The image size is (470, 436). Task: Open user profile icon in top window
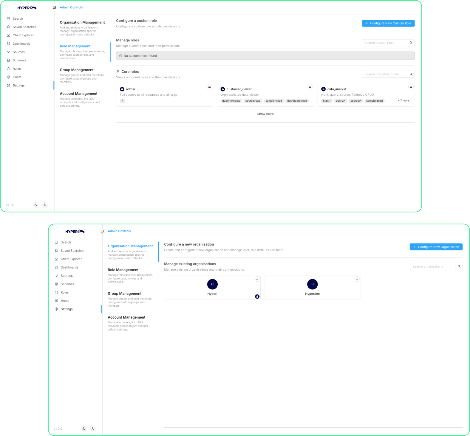(45, 205)
